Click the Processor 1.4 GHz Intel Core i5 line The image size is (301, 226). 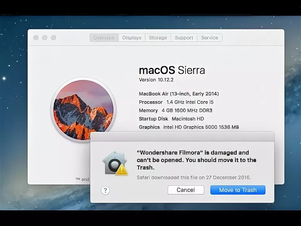point(176,102)
